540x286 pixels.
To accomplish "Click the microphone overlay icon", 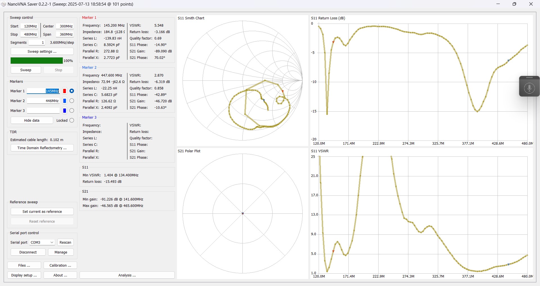I will pyautogui.click(x=530, y=88).
